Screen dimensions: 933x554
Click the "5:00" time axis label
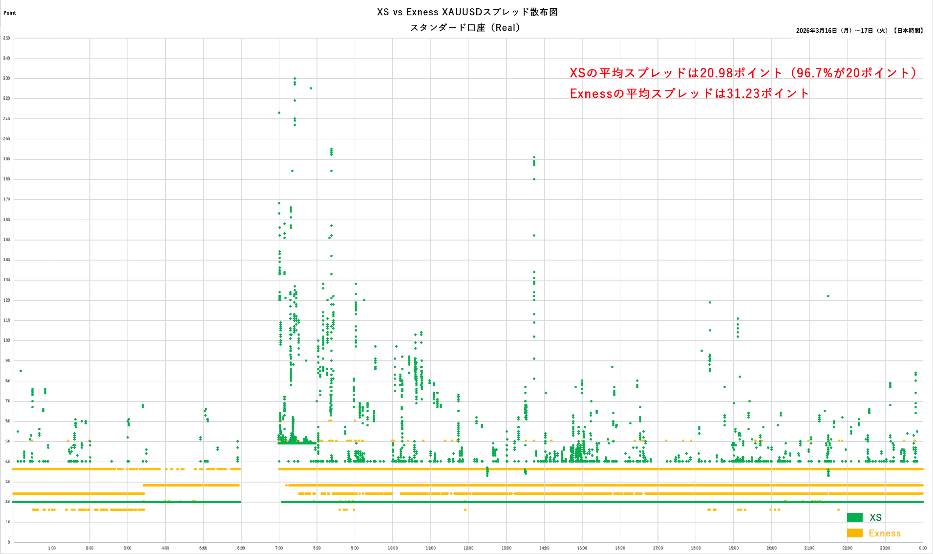[x=203, y=548]
